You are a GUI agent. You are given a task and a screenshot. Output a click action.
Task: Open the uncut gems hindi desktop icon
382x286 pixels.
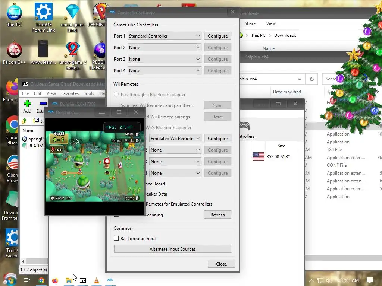[x=72, y=17]
